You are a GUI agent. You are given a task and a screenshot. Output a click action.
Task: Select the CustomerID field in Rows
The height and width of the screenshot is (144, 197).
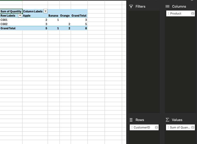142,127
